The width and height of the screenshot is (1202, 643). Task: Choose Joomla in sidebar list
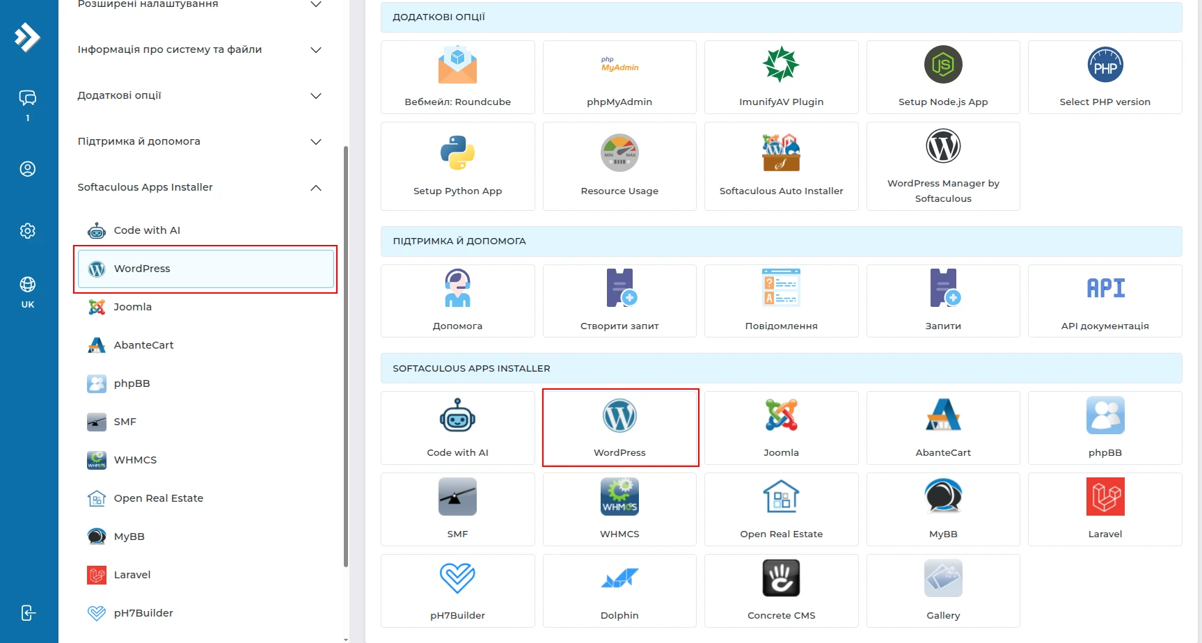point(206,307)
